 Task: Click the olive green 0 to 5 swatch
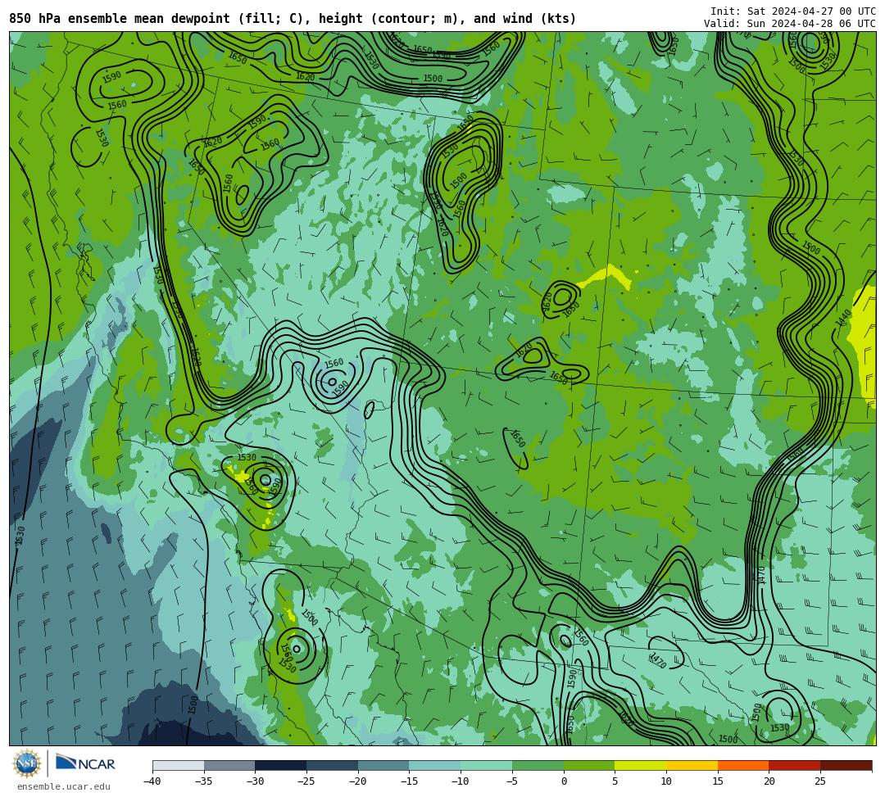point(588,765)
